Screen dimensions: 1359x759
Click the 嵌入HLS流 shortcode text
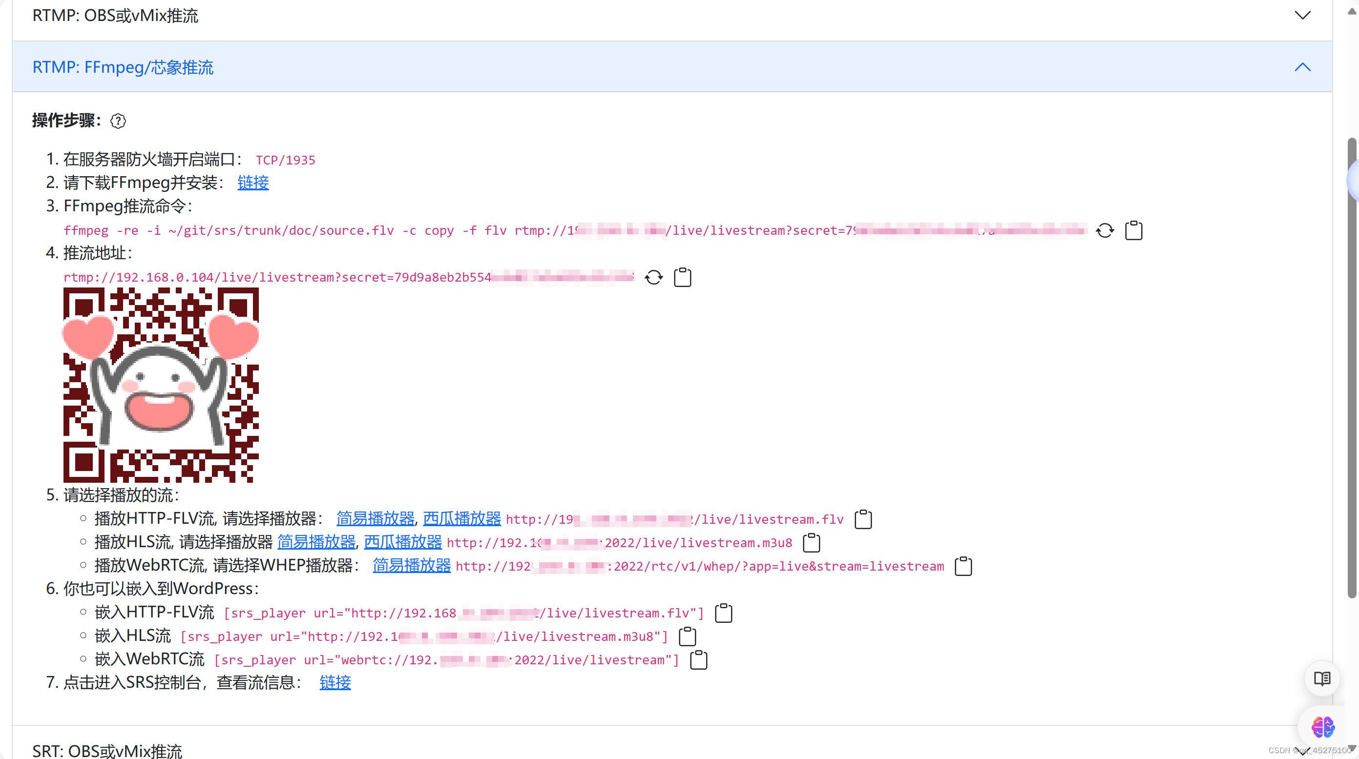point(424,636)
